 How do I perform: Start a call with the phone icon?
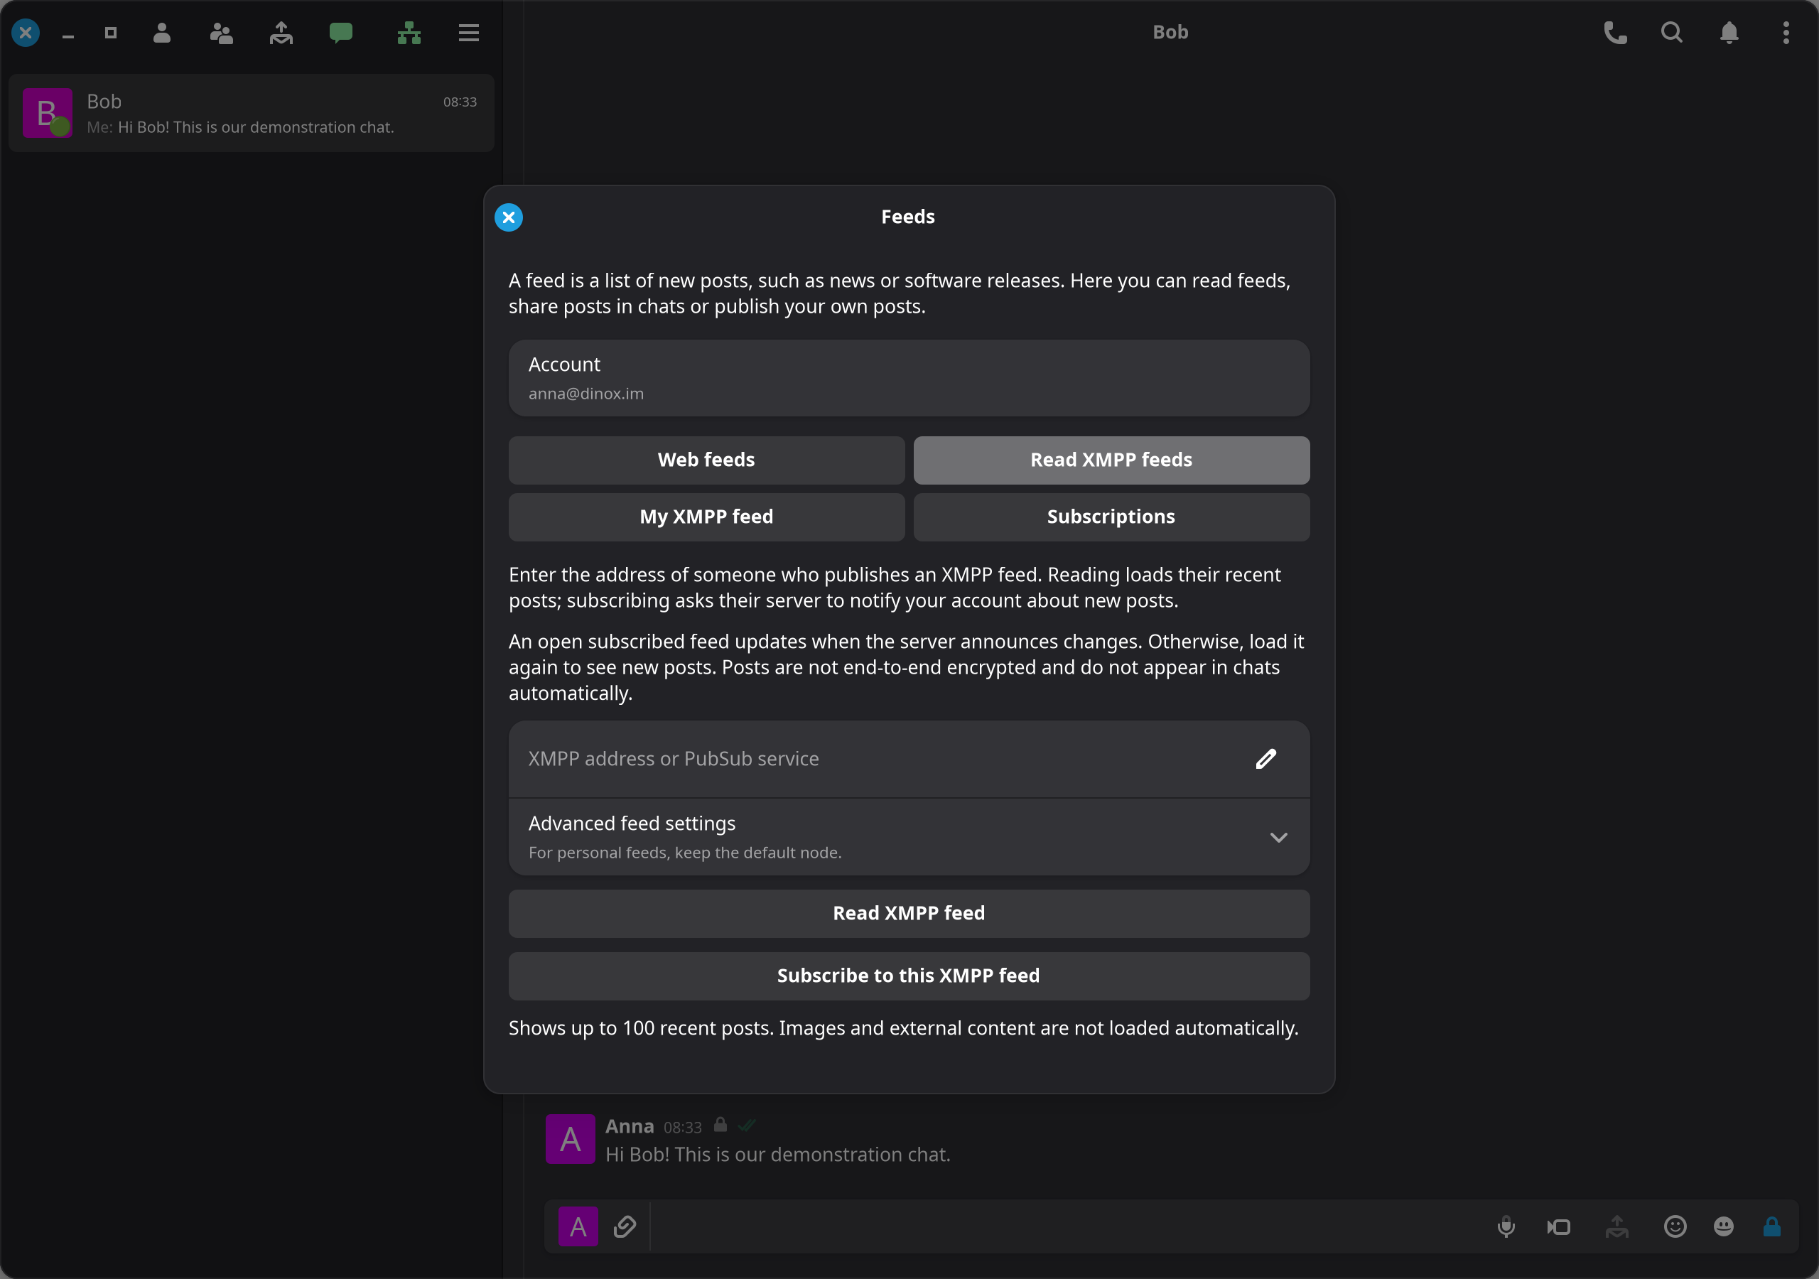tap(1615, 33)
